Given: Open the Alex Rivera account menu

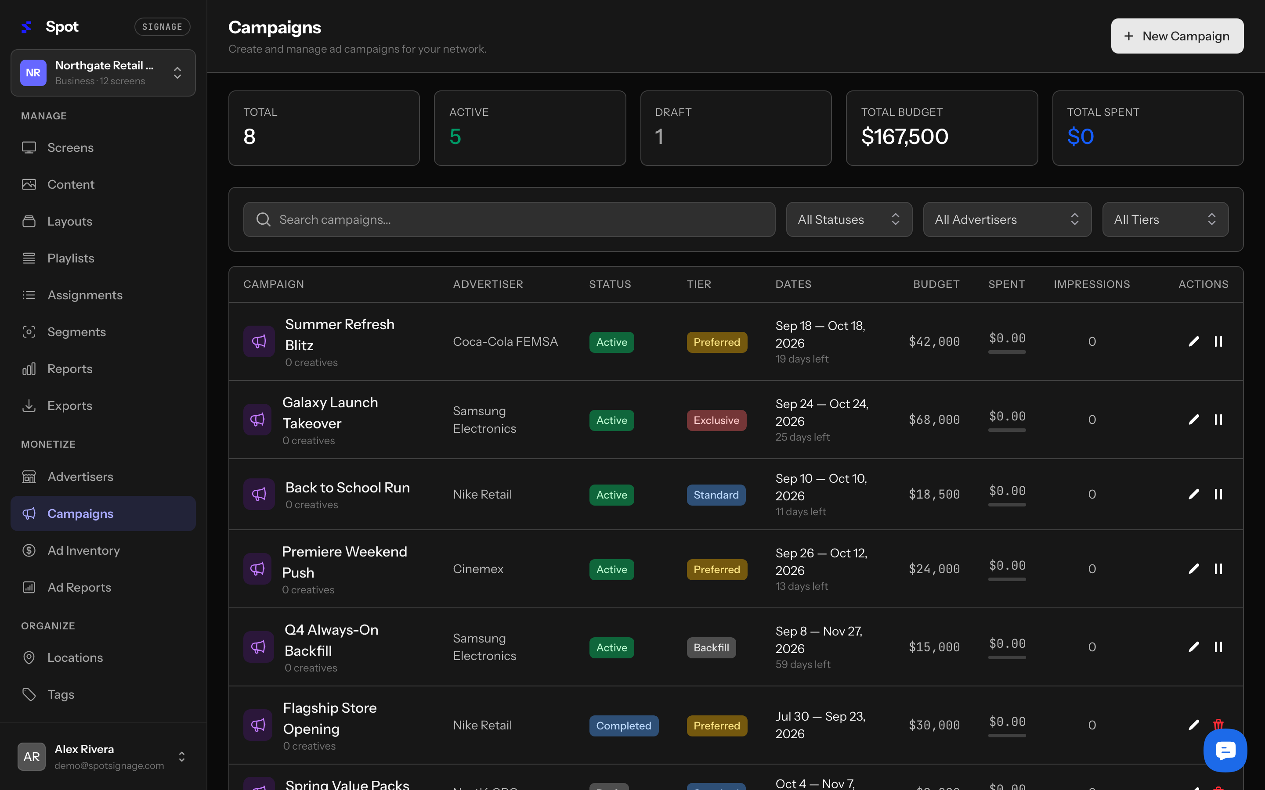Looking at the screenshot, I should pyautogui.click(x=103, y=757).
